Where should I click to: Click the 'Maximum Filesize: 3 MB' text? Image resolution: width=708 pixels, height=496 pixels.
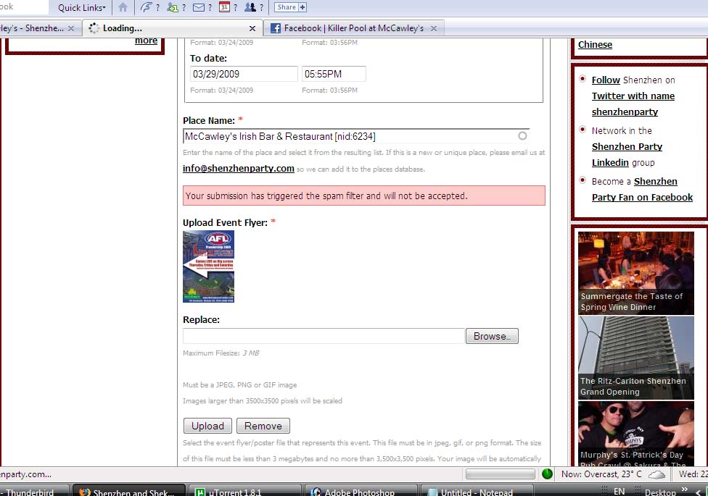(x=221, y=353)
